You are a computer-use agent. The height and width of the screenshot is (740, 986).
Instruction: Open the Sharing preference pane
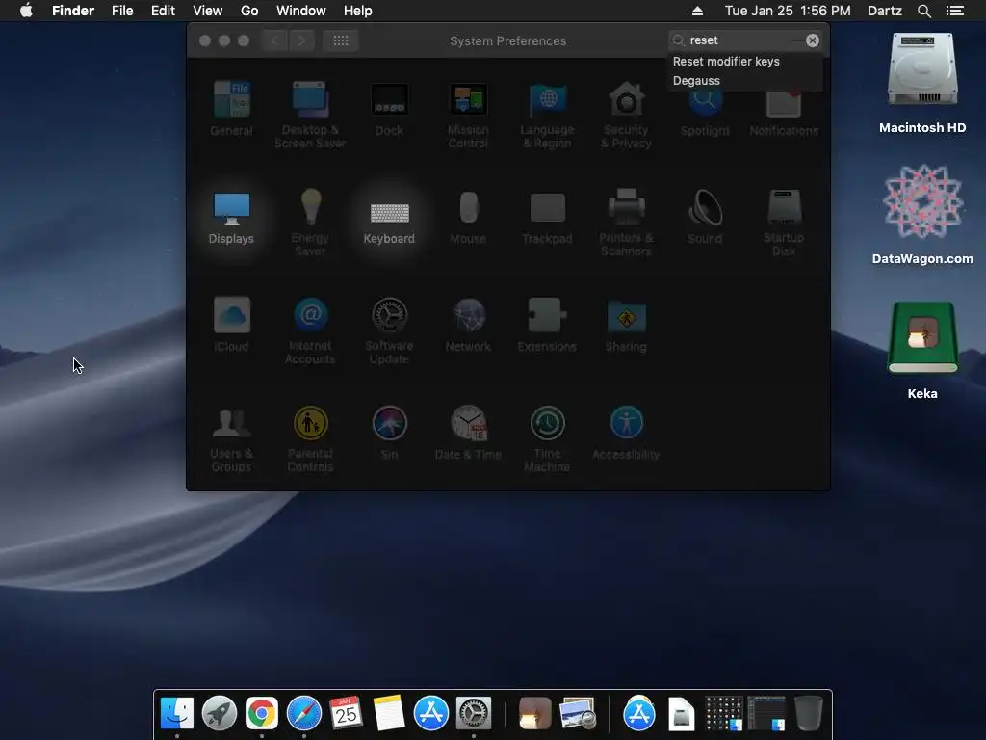(626, 326)
